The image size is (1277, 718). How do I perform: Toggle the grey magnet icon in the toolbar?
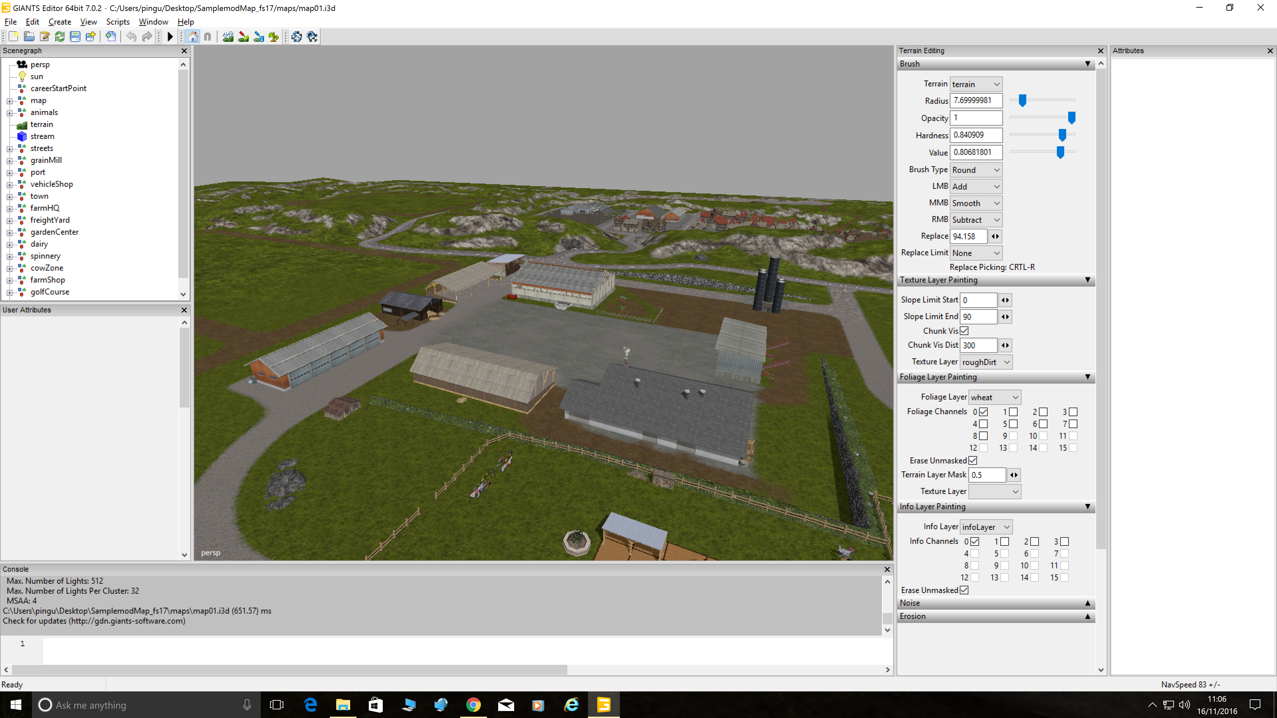(208, 37)
